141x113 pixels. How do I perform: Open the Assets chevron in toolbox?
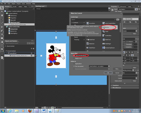[2, 54]
